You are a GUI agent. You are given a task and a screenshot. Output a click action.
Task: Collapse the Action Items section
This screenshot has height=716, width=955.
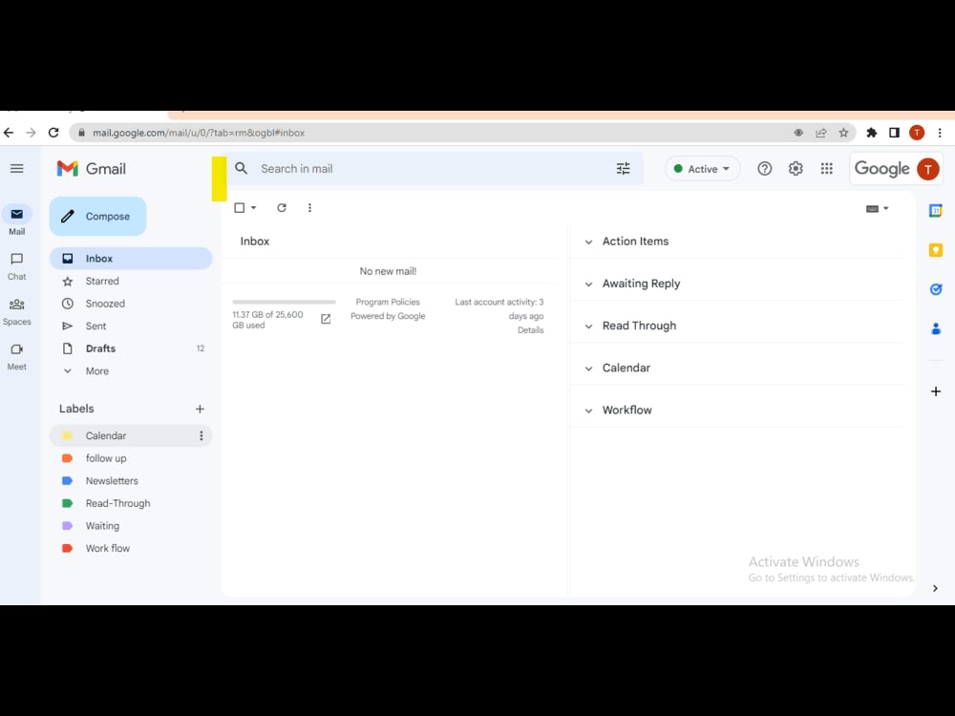point(588,242)
